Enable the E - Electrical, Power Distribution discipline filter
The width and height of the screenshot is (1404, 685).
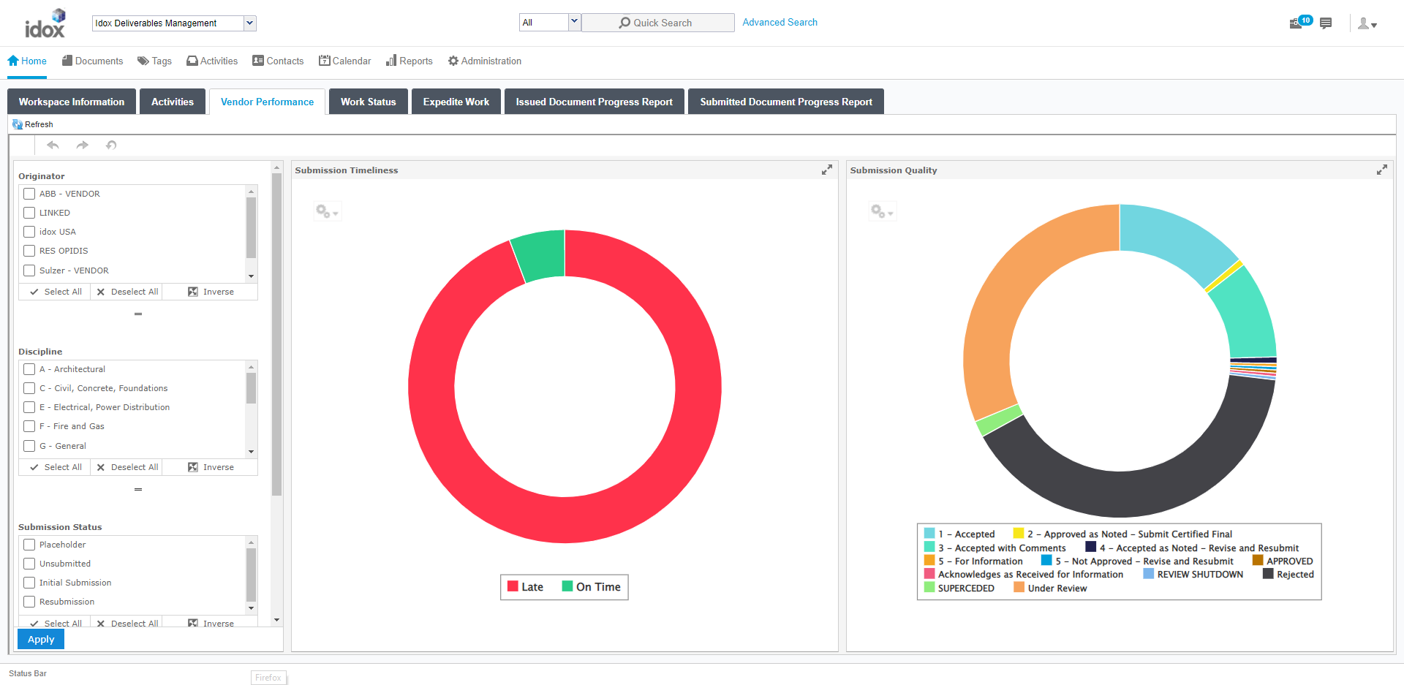click(x=29, y=407)
